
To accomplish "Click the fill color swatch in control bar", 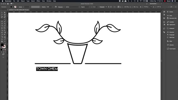I will tap(11, 7).
